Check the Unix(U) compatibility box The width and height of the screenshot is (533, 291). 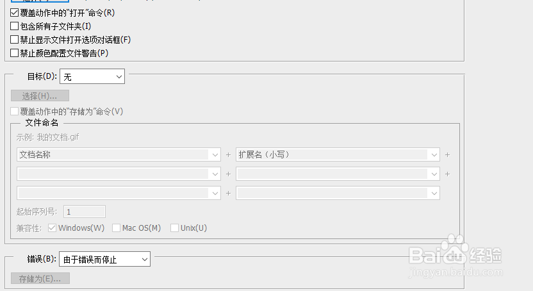pyautogui.click(x=174, y=228)
